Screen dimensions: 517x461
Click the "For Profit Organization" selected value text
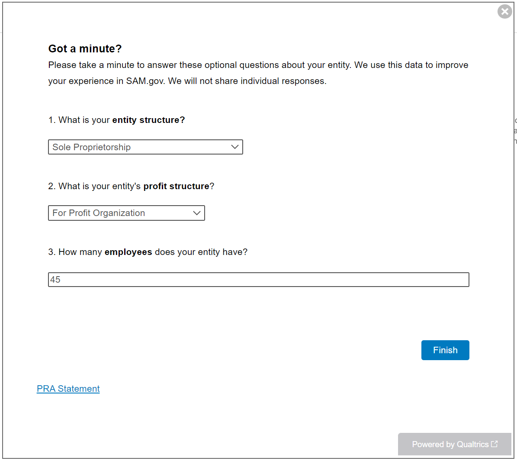click(x=99, y=213)
